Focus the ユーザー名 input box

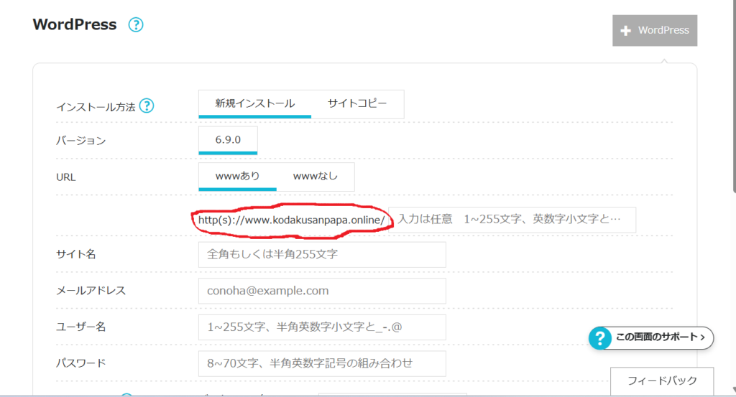322,327
